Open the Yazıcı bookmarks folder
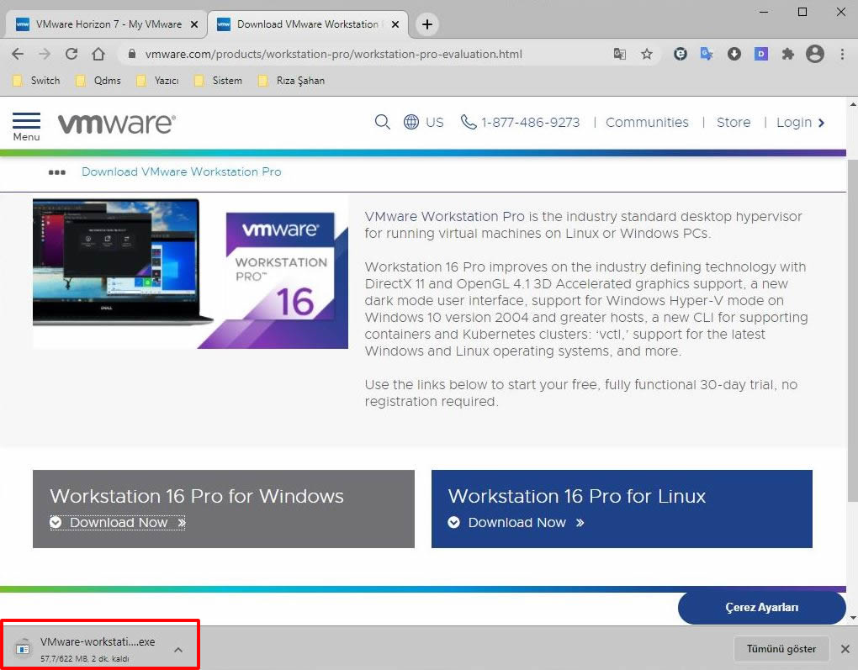The height and width of the screenshot is (670, 858). coord(158,81)
